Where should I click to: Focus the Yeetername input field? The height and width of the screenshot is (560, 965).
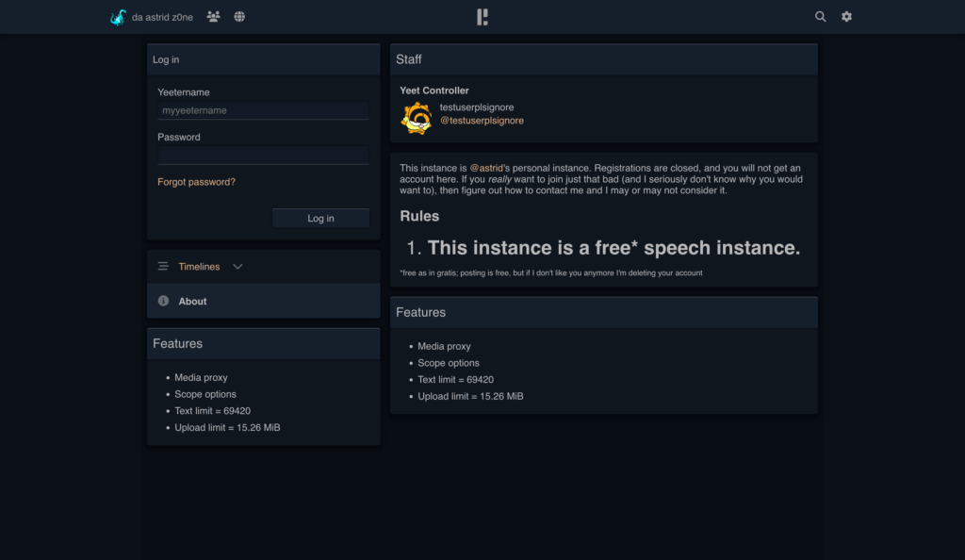[263, 110]
